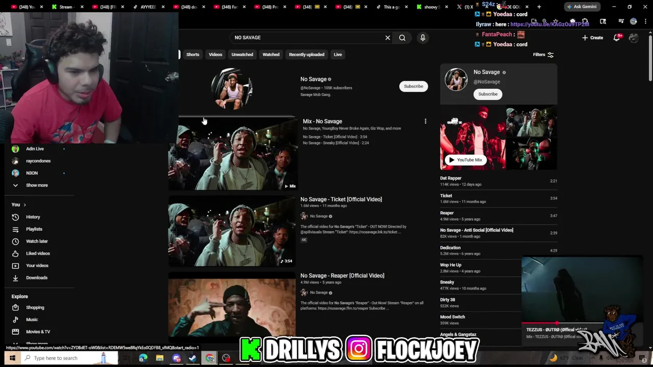Open Chrome media control icon in toolbar
This screenshot has height=367, width=653.
click(x=621, y=21)
